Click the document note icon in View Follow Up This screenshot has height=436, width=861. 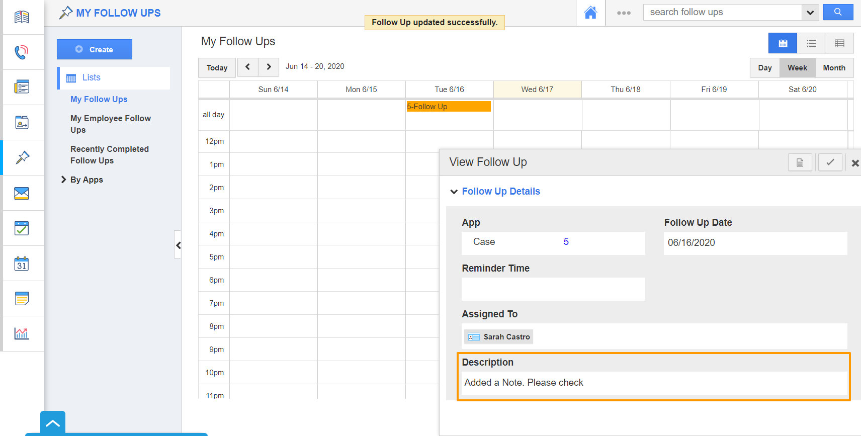tap(800, 162)
